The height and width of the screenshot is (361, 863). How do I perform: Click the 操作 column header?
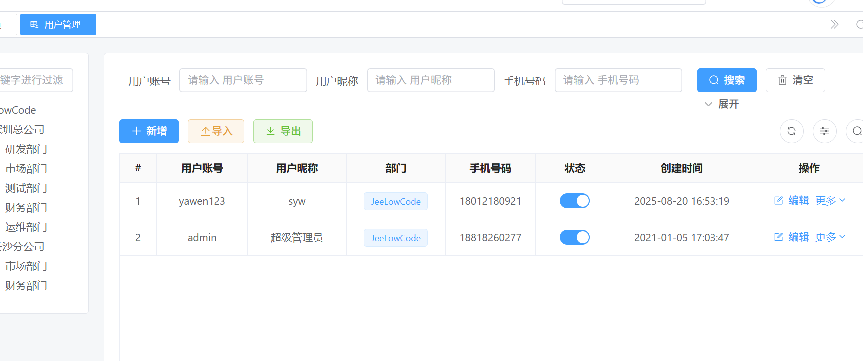tap(809, 168)
